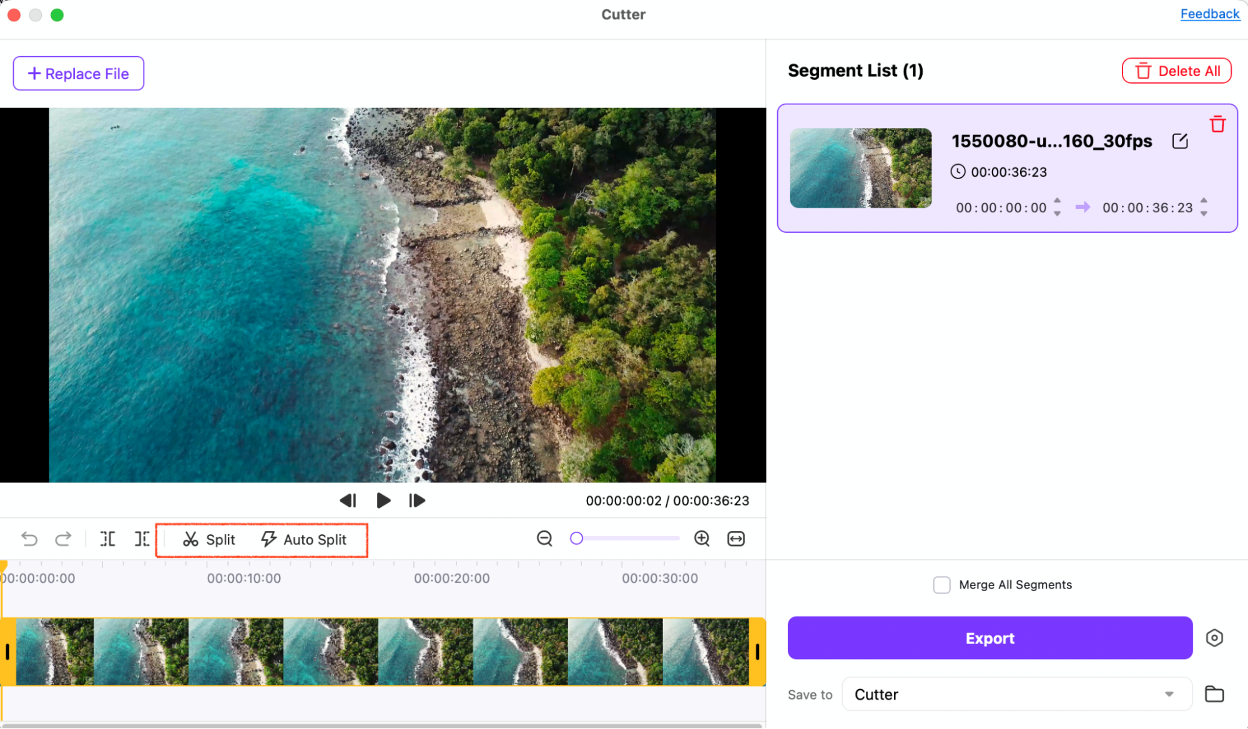This screenshot has height=729, width=1248.
Task: Click the redo arrow icon
Action: tap(63, 539)
